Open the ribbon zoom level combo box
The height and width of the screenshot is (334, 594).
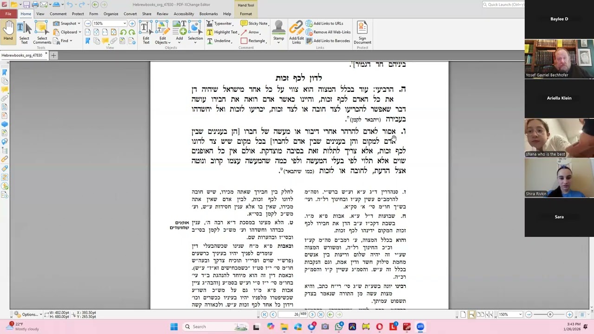coord(110,23)
